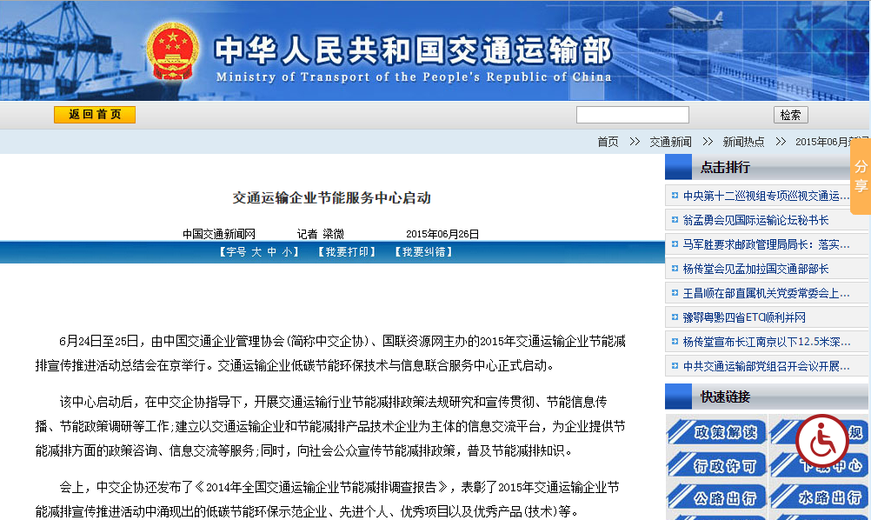Click the 点击排行 section header
This screenshot has width=871, height=520.
click(725, 167)
